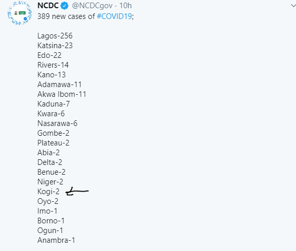Click the Rivers-14 text line
The image size is (296, 251).
[53, 65]
